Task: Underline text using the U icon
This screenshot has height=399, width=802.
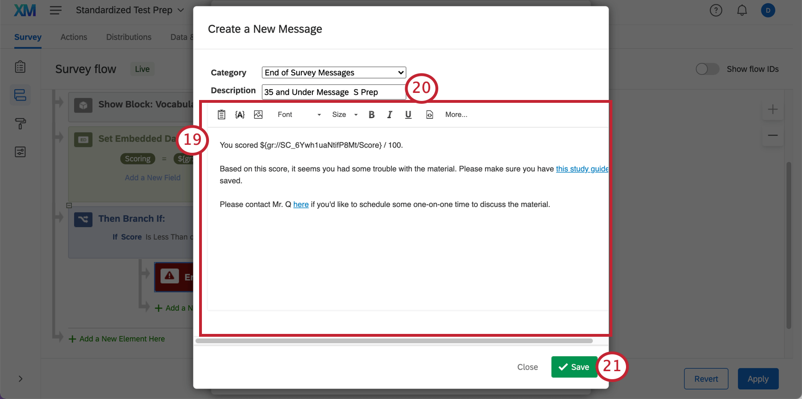Action: (408, 115)
